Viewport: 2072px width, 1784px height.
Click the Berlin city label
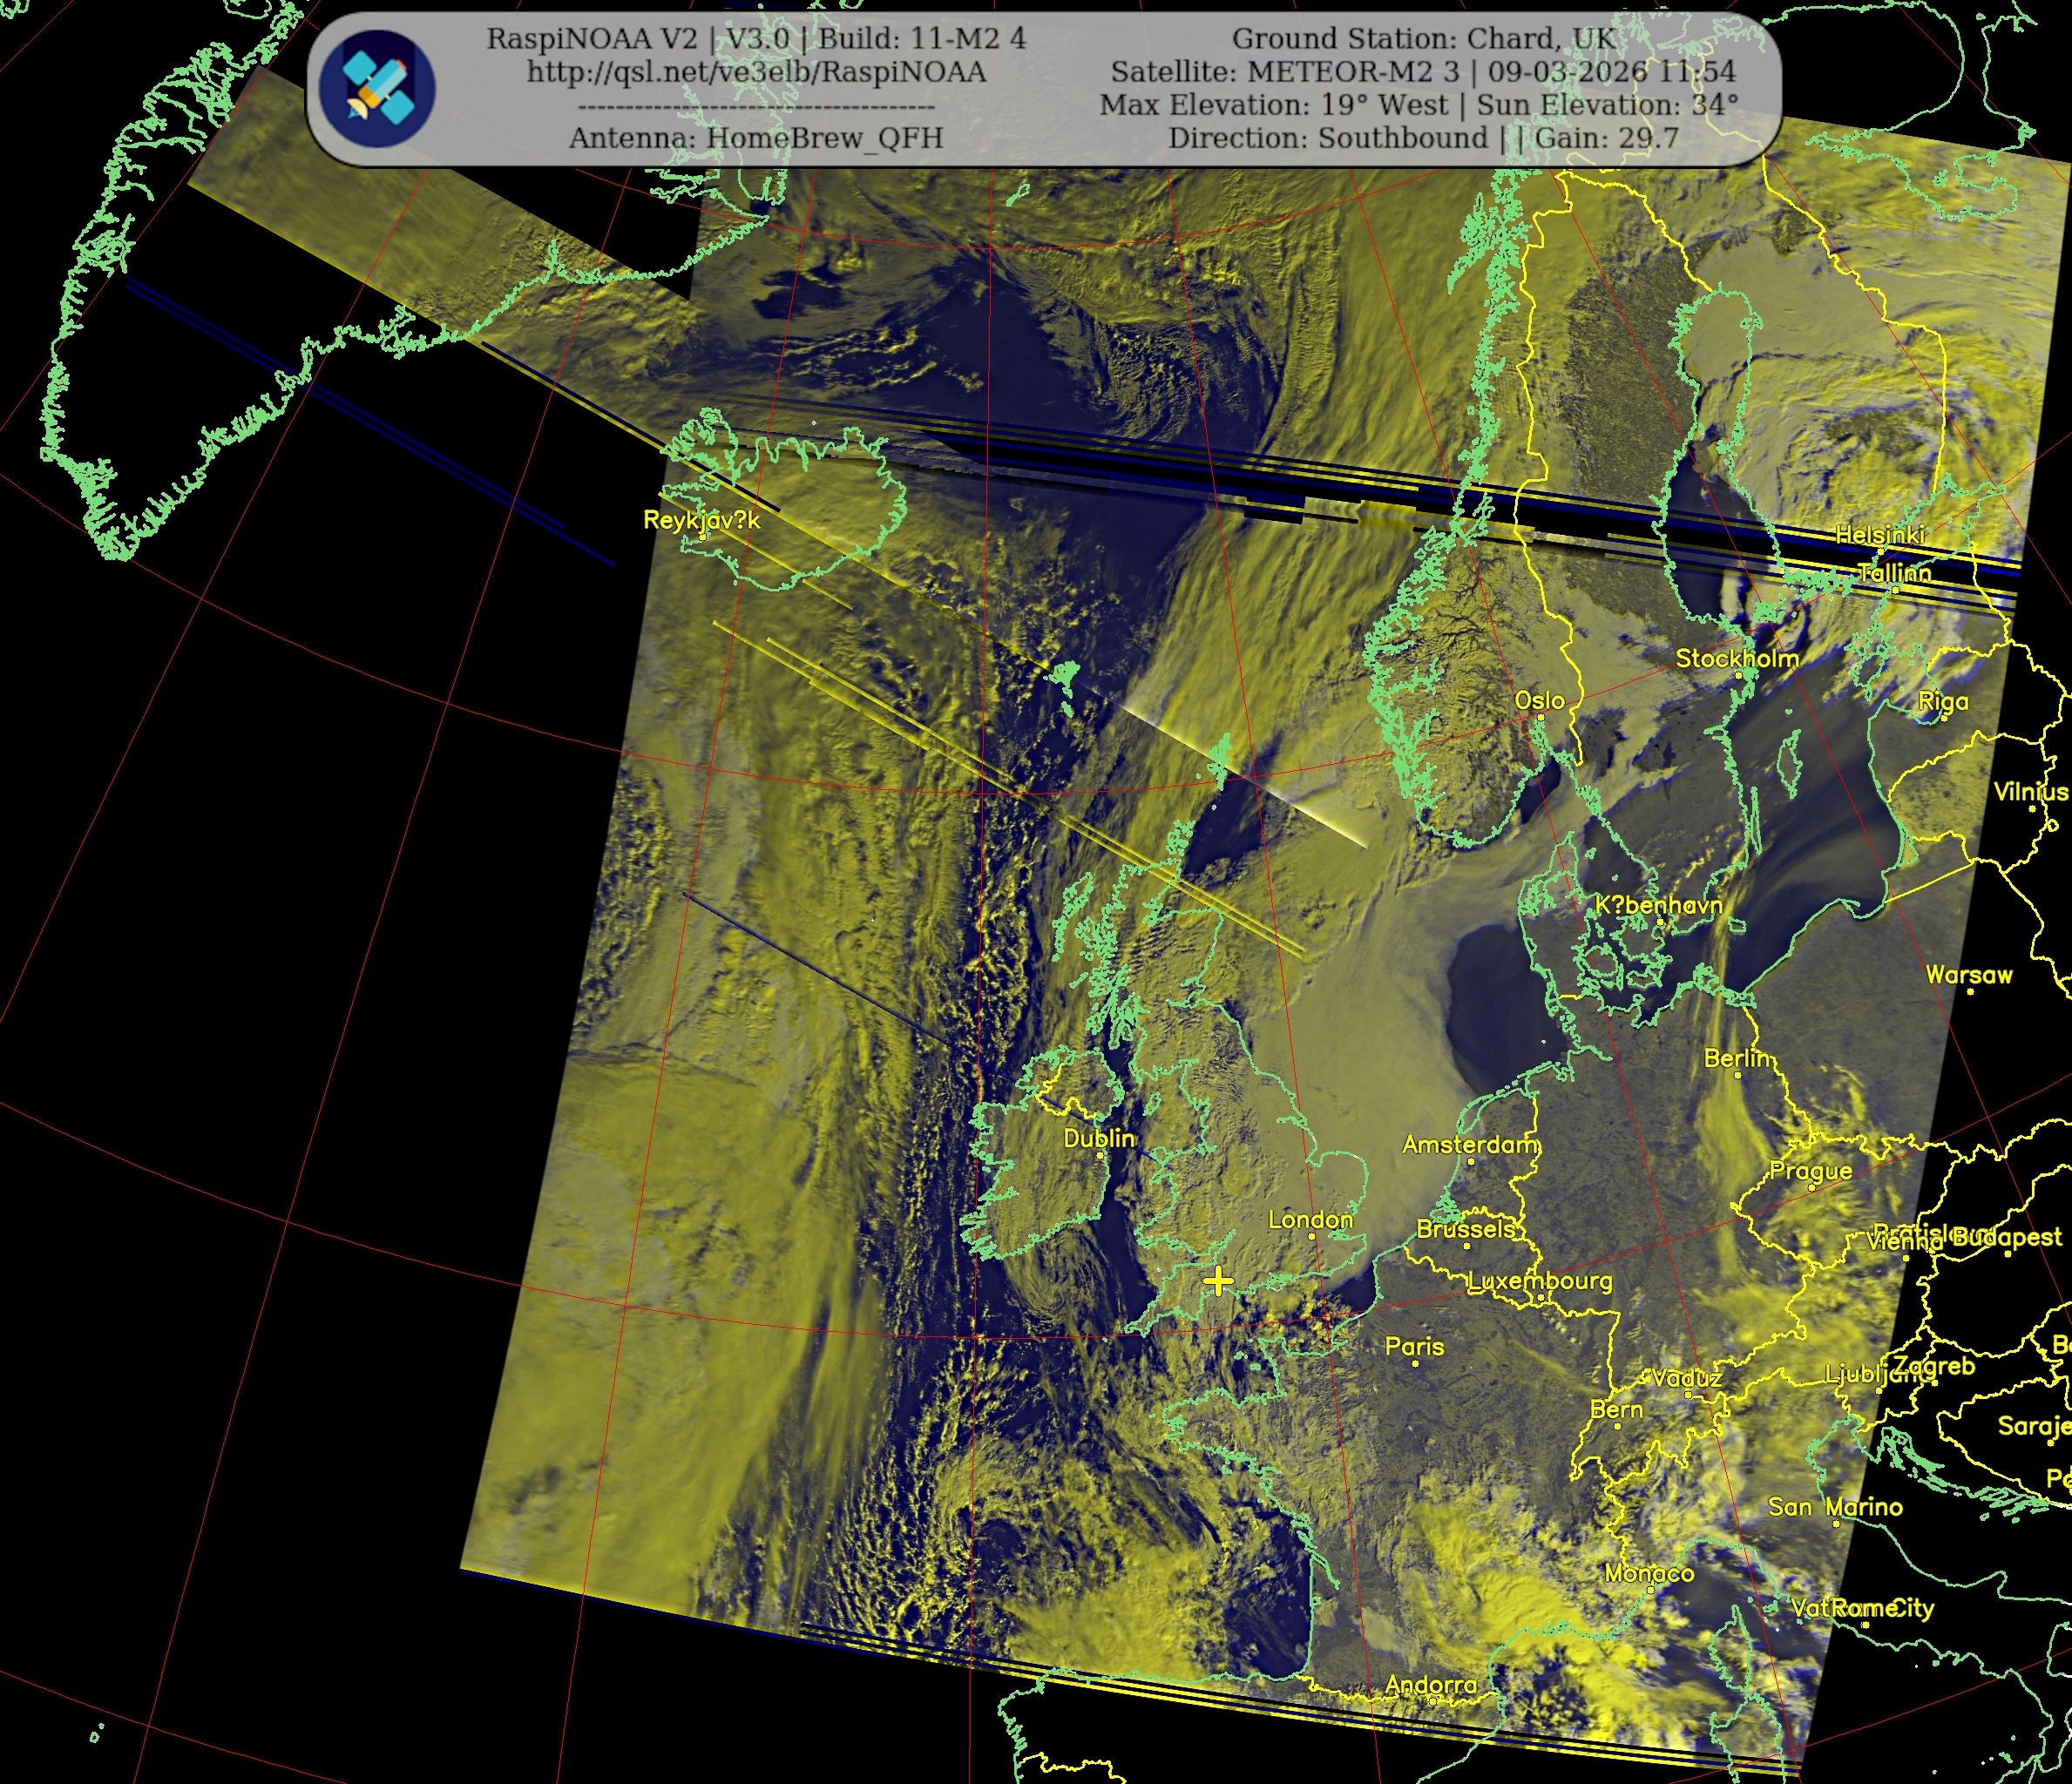coord(1737,1057)
